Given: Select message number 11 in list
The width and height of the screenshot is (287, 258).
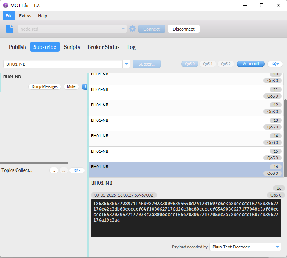Looking at the screenshot, I should (x=186, y=93).
